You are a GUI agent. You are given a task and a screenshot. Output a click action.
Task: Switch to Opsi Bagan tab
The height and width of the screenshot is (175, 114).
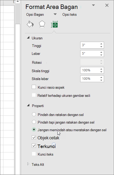coord(35,15)
